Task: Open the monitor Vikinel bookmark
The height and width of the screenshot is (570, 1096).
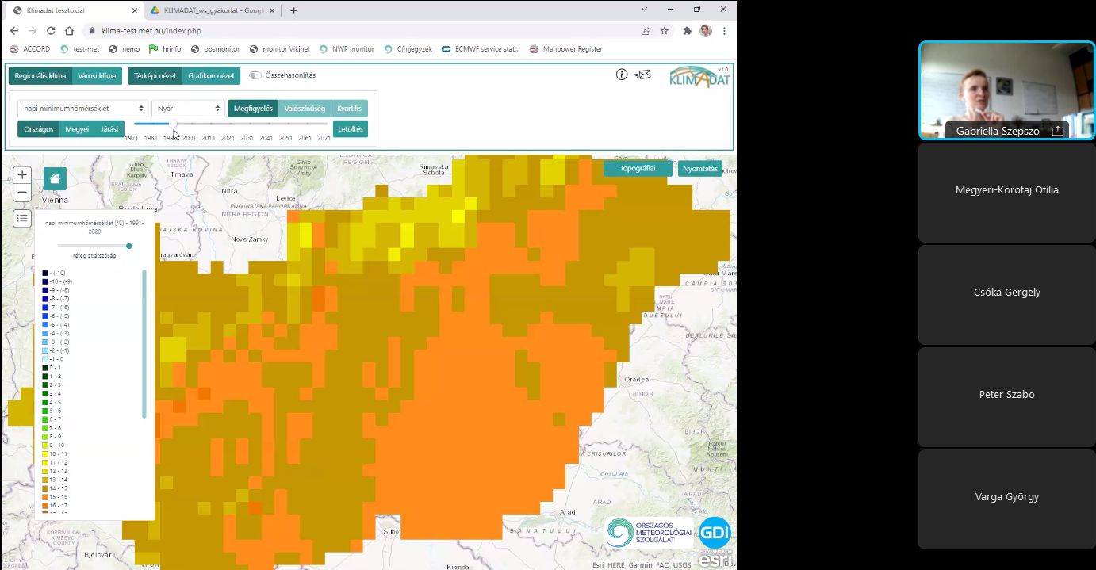Action: click(279, 49)
